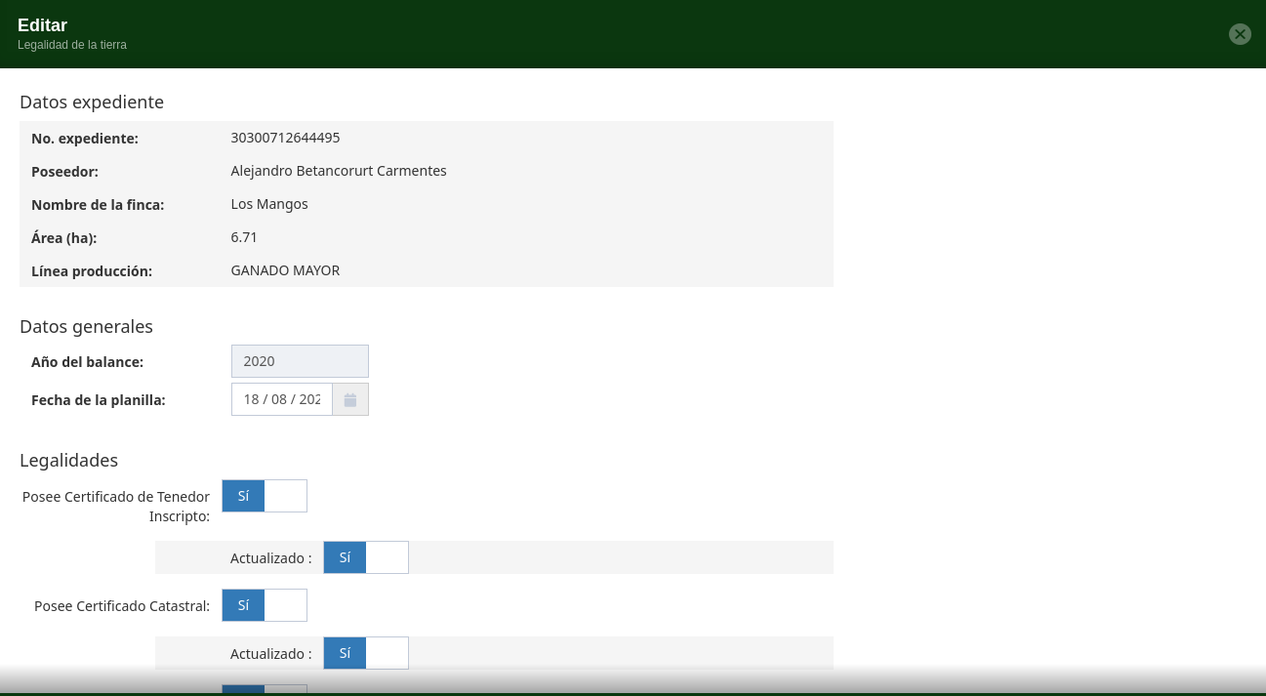
Task: Click the Año del balance field showing 2020
Action: click(x=300, y=361)
